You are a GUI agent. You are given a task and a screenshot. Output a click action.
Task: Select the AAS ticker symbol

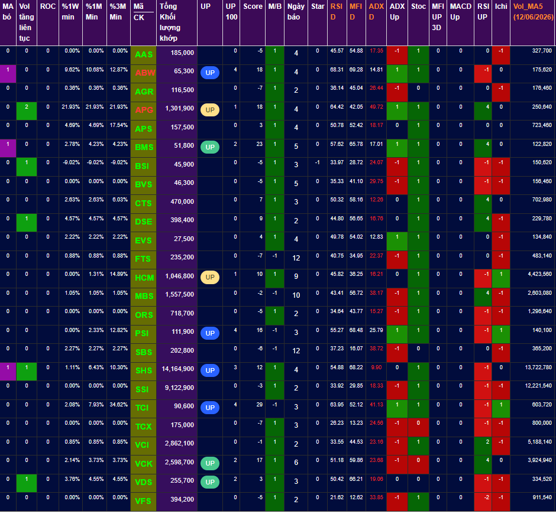pyautogui.click(x=144, y=54)
